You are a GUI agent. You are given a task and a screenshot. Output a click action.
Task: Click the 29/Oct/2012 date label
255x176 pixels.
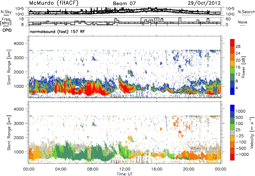[204, 3]
